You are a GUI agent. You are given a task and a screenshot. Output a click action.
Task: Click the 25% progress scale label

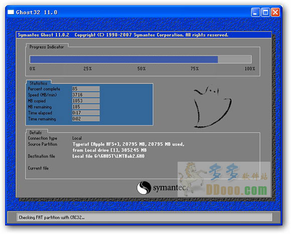87,69
